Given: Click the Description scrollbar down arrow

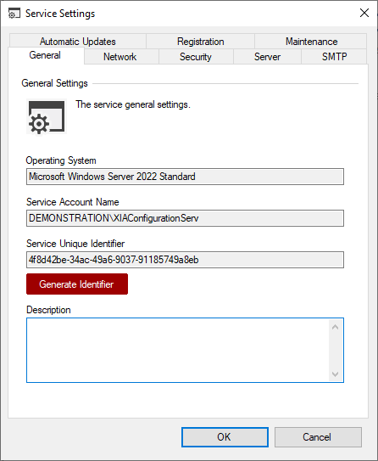Looking at the screenshot, I should tap(335, 374).
